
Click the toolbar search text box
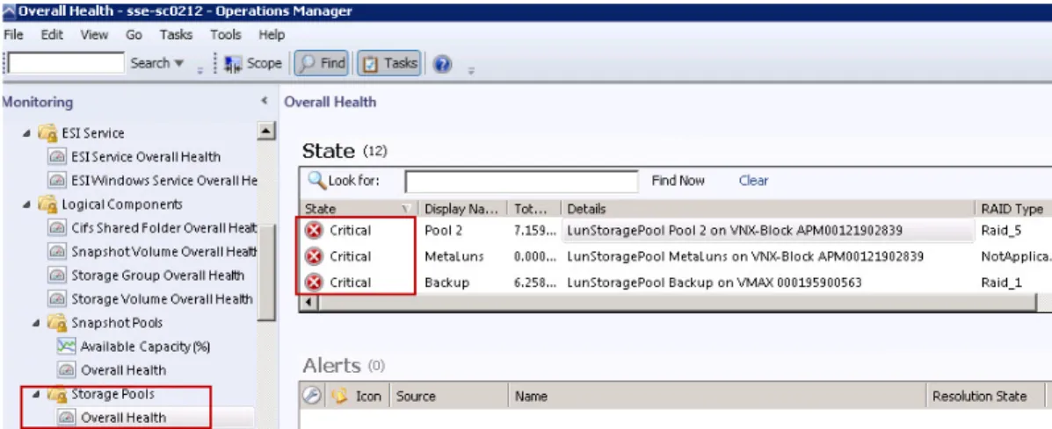66,63
